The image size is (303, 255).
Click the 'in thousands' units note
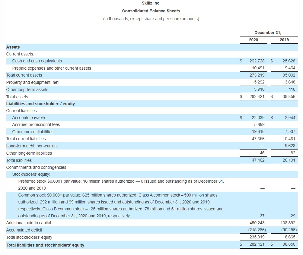tap(151, 19)
